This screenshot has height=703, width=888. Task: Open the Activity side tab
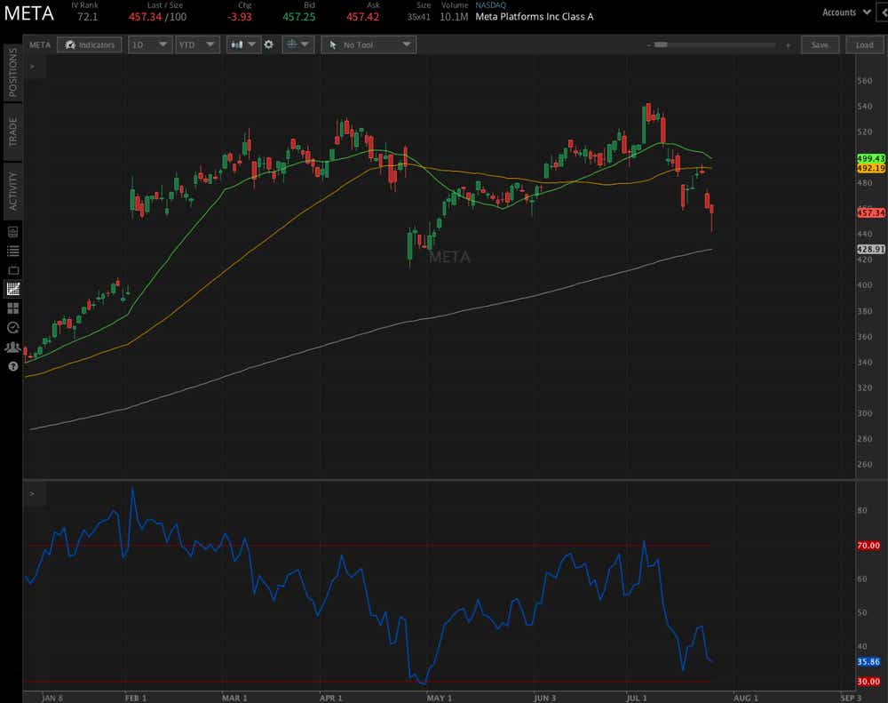click(x=13, y=191)
